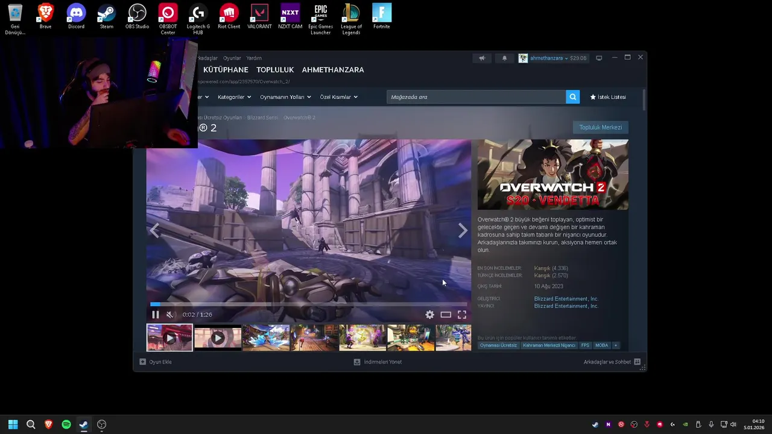Click the NVIDIA tray icon

pos(685,424)
